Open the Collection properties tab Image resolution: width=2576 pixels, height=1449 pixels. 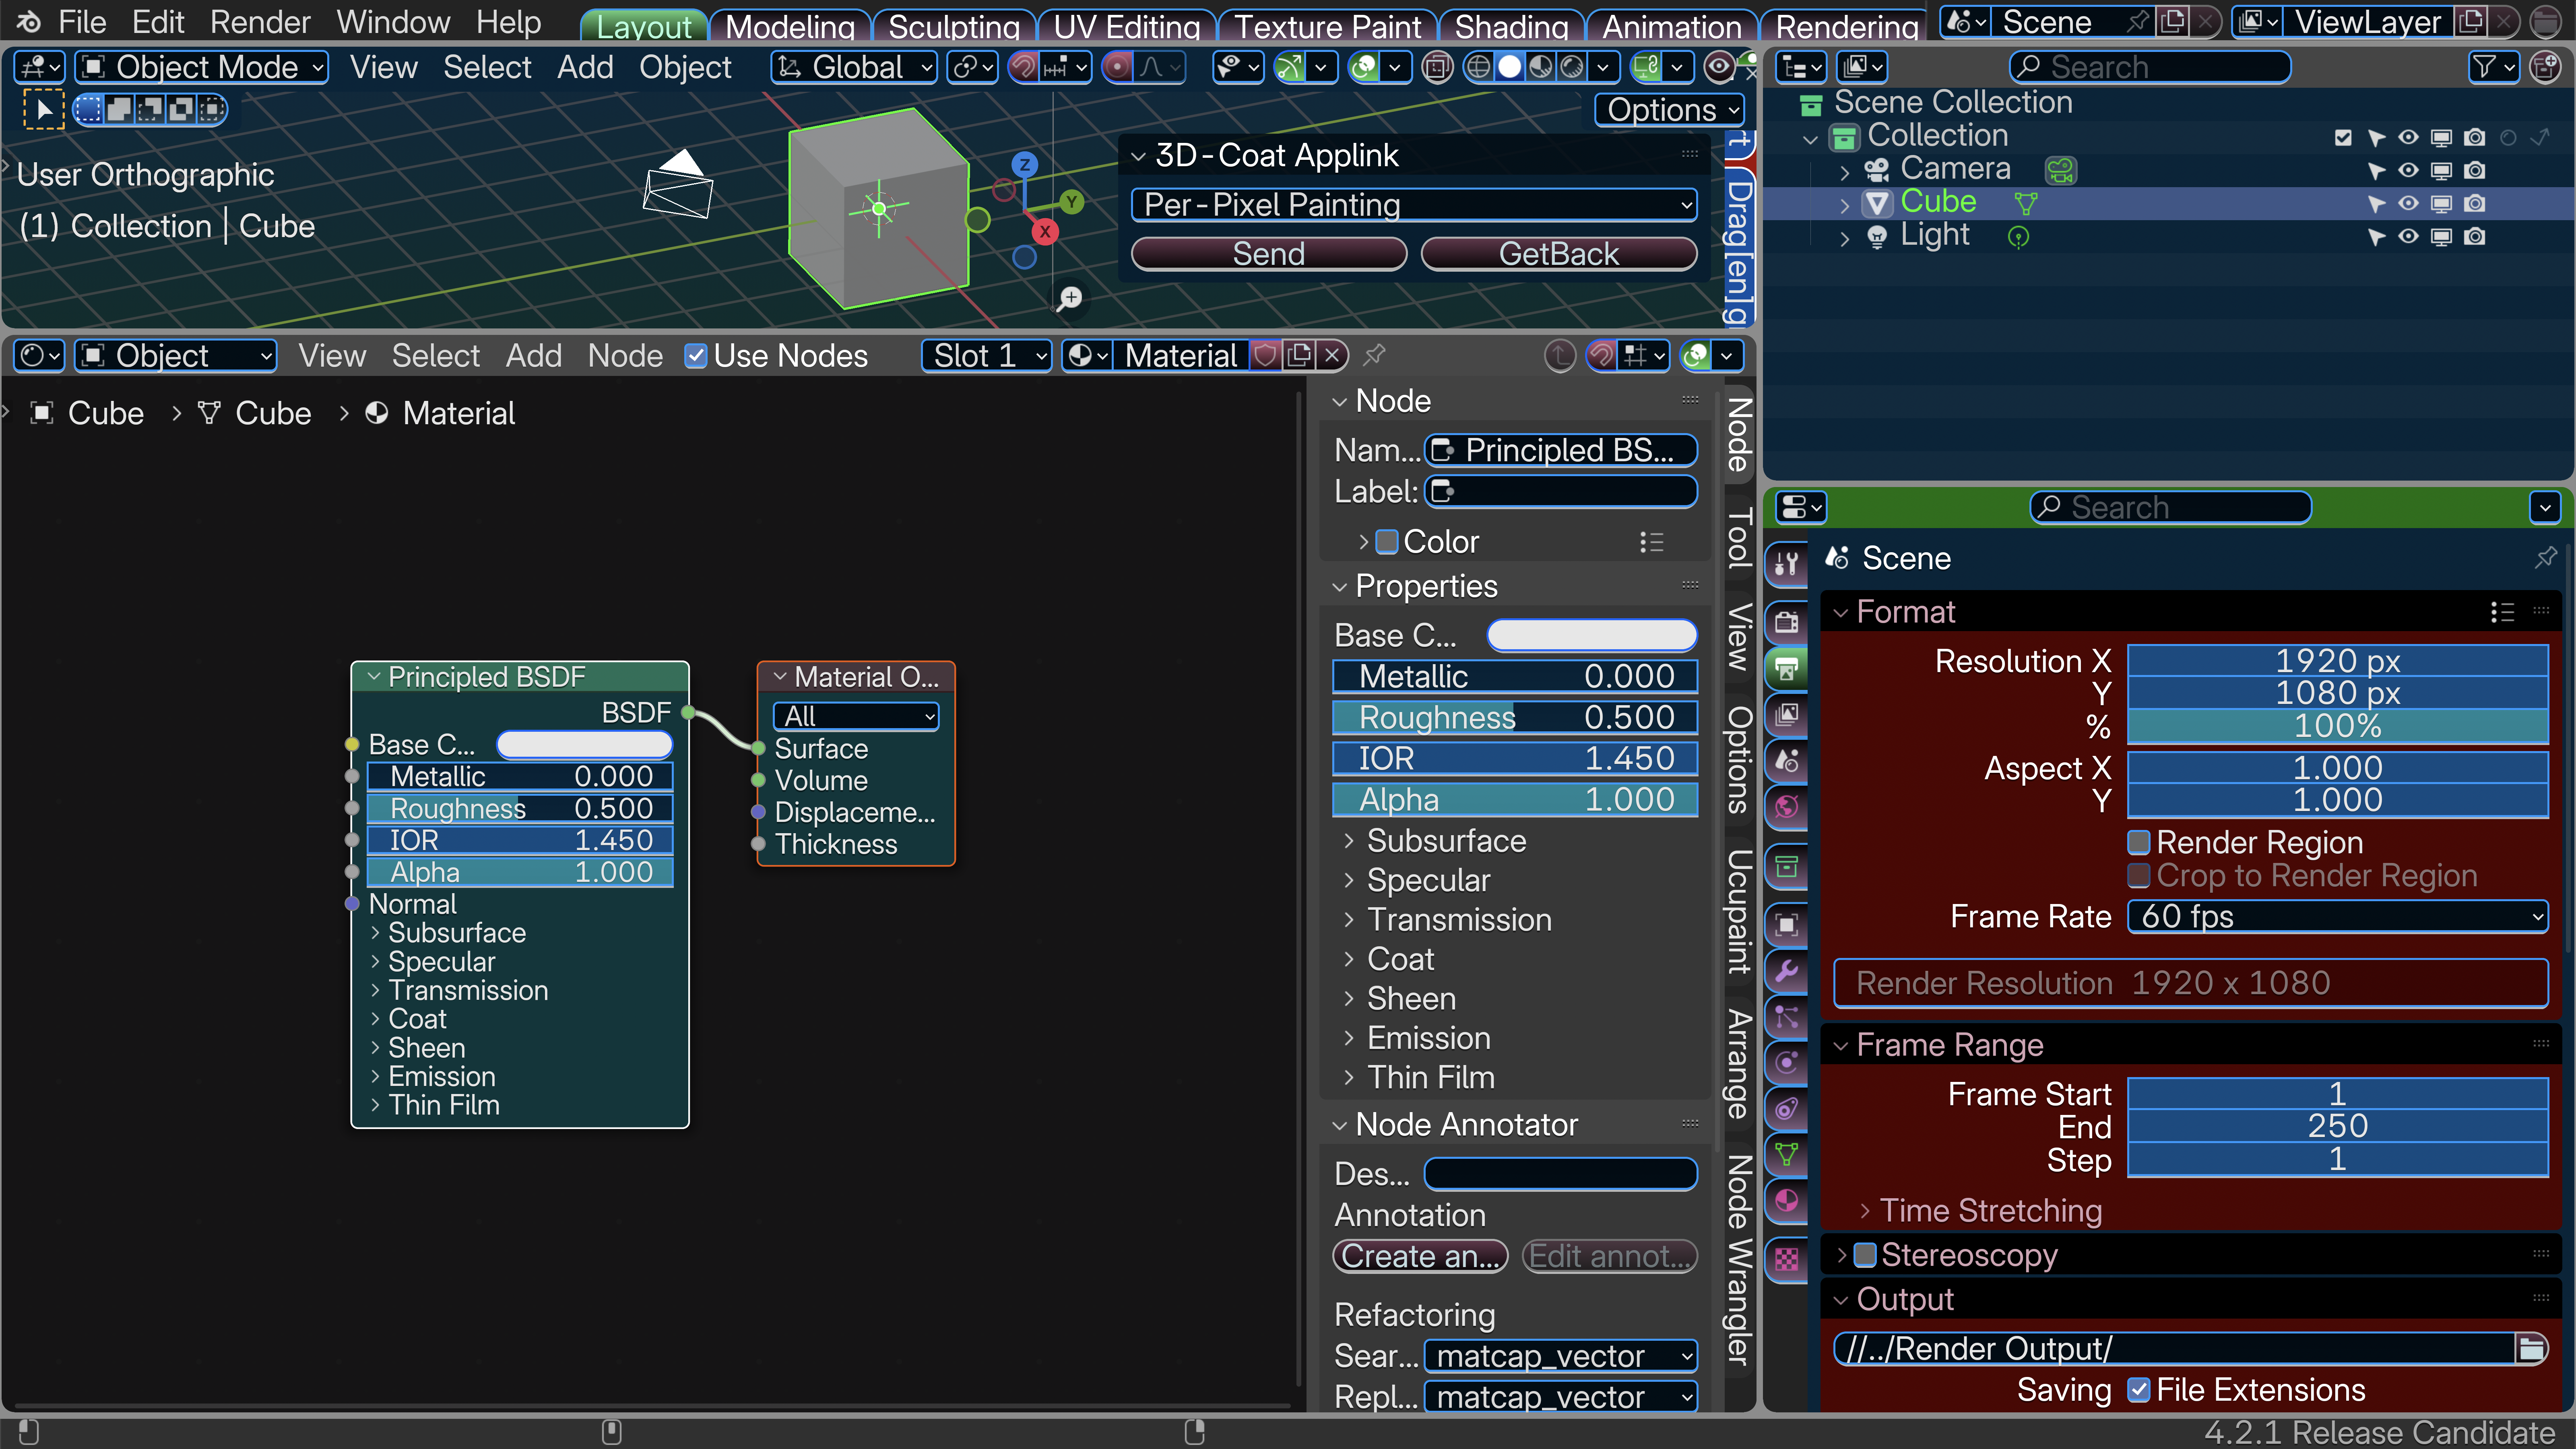pyautogui.click(x=1786, y=866)
